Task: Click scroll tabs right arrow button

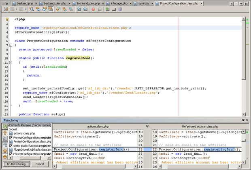Action: coord(236,4)
